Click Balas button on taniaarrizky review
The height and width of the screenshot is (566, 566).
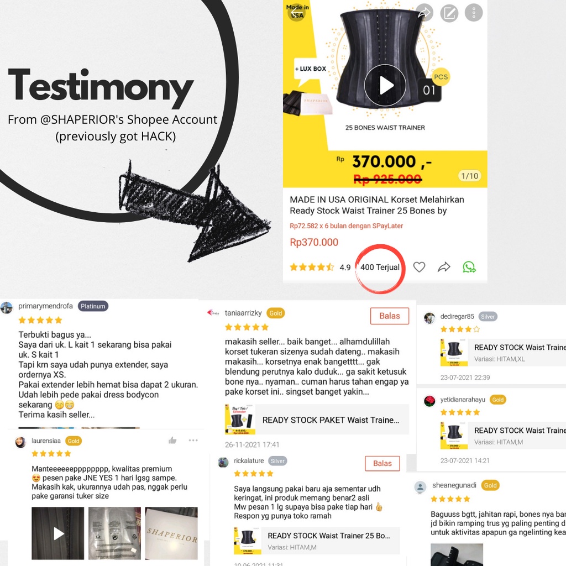[x=390, y=316]
